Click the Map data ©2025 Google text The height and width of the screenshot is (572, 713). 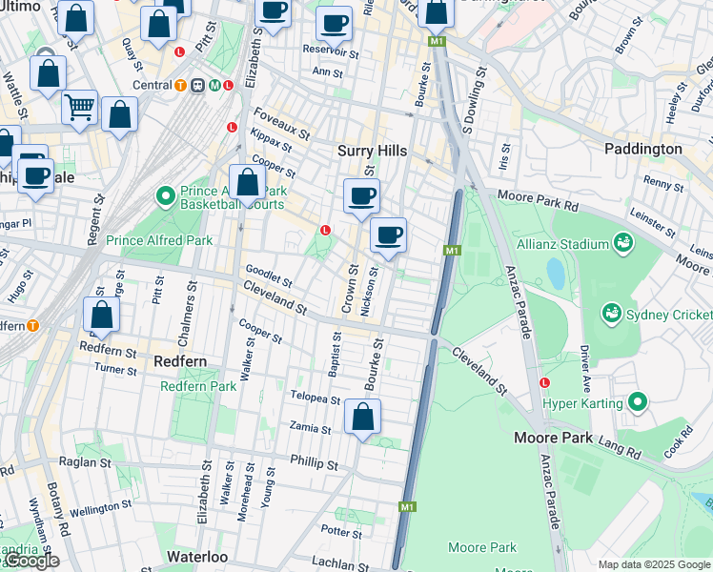(x=655, y=564)
